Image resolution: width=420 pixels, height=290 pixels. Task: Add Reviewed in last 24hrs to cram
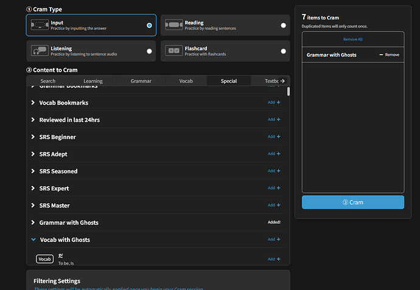click(274, 119)
